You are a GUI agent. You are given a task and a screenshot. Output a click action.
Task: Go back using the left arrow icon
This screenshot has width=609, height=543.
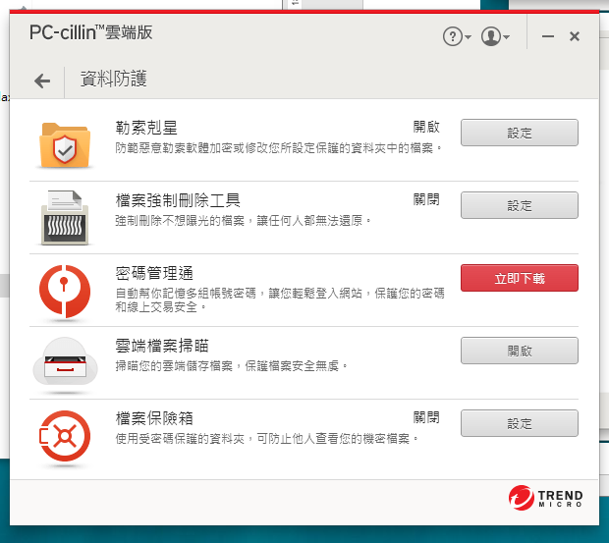[42, 81]
